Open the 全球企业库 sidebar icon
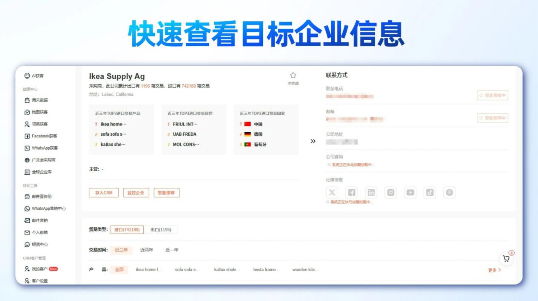538x301 pixels. point(27,173)
